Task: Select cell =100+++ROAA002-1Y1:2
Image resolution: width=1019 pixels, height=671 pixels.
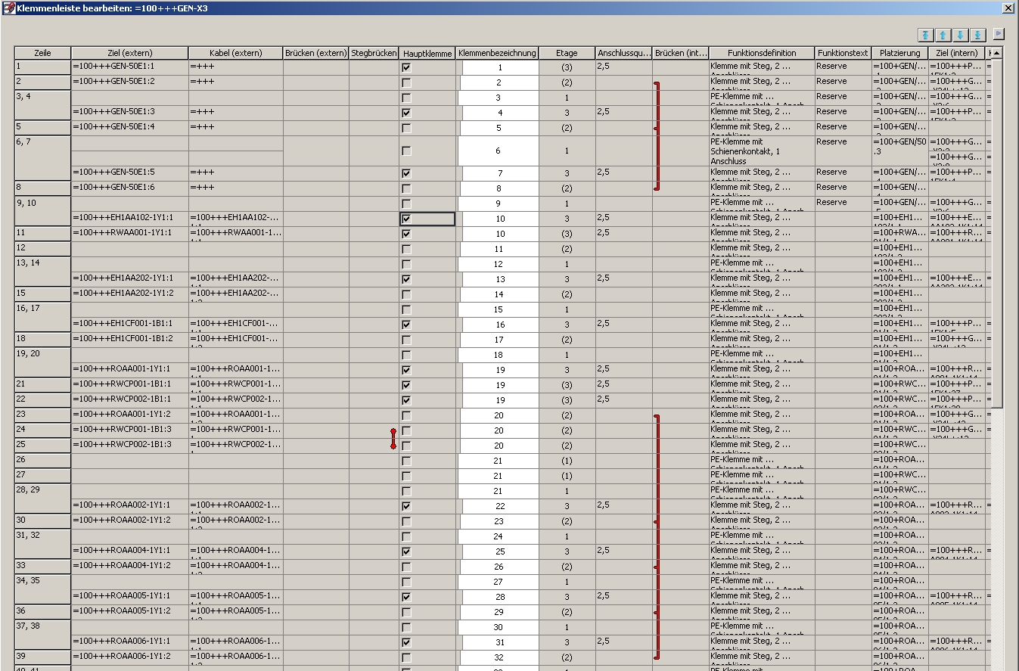Action: (x=129, y=522)
